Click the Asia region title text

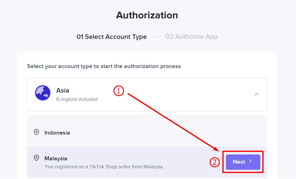pyautogui.click(x=63, y=90)
